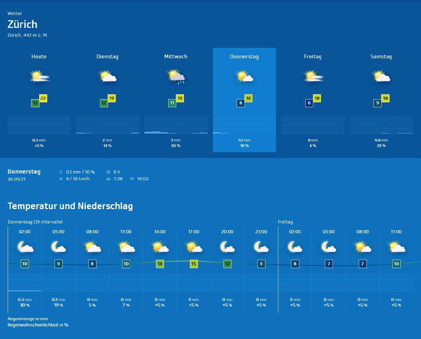Viewport: 421px width, 339px height.
Task: Click Donnerstag 02:00 moon and cloud icon
Action: click(25, 247)
